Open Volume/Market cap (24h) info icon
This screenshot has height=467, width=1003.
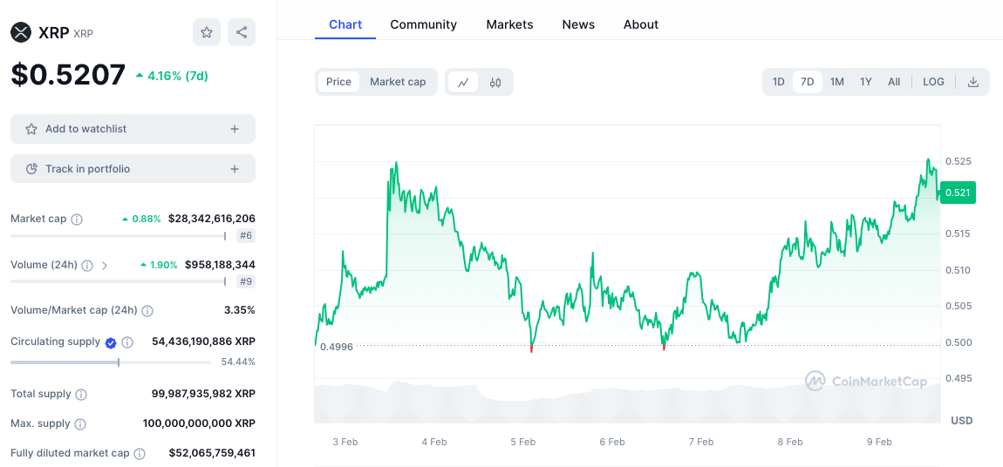pos(147,311)
